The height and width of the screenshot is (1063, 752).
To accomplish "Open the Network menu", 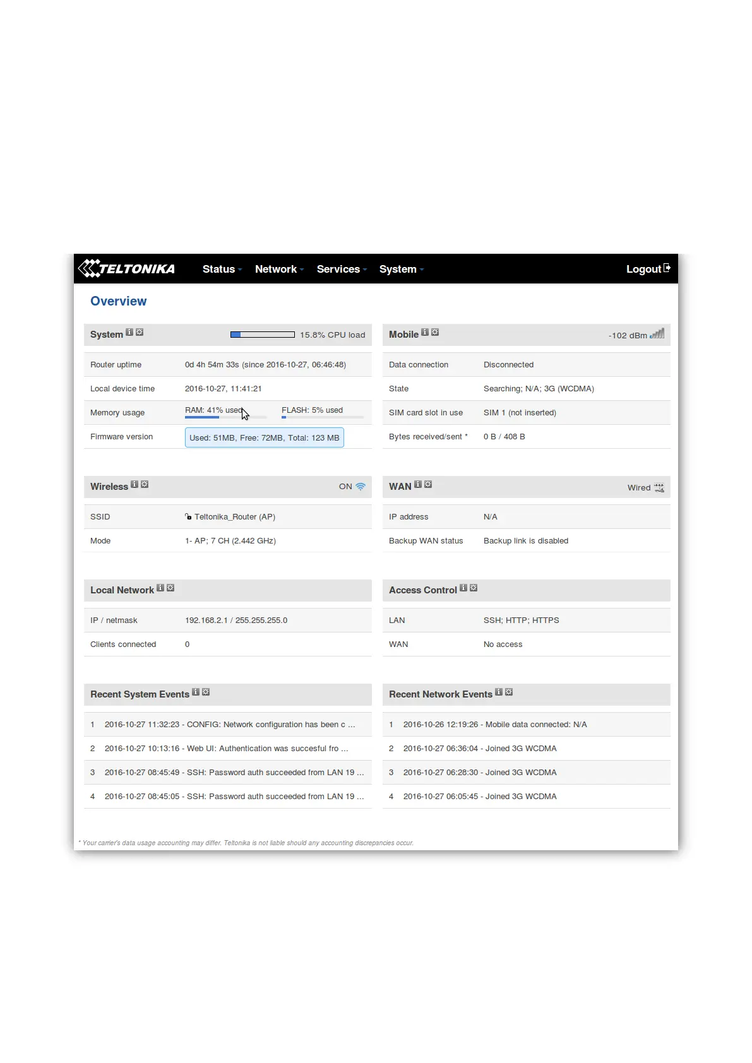I will pos(279,270).
